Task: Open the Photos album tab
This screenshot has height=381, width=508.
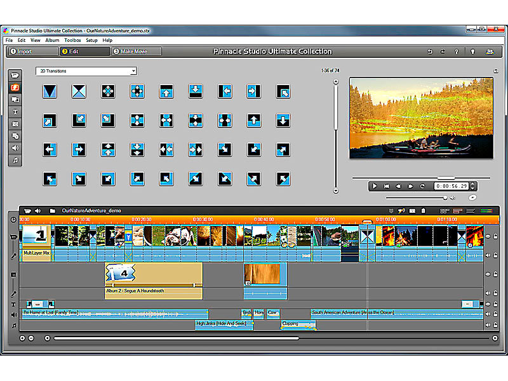Action: [x=15, y=124]
